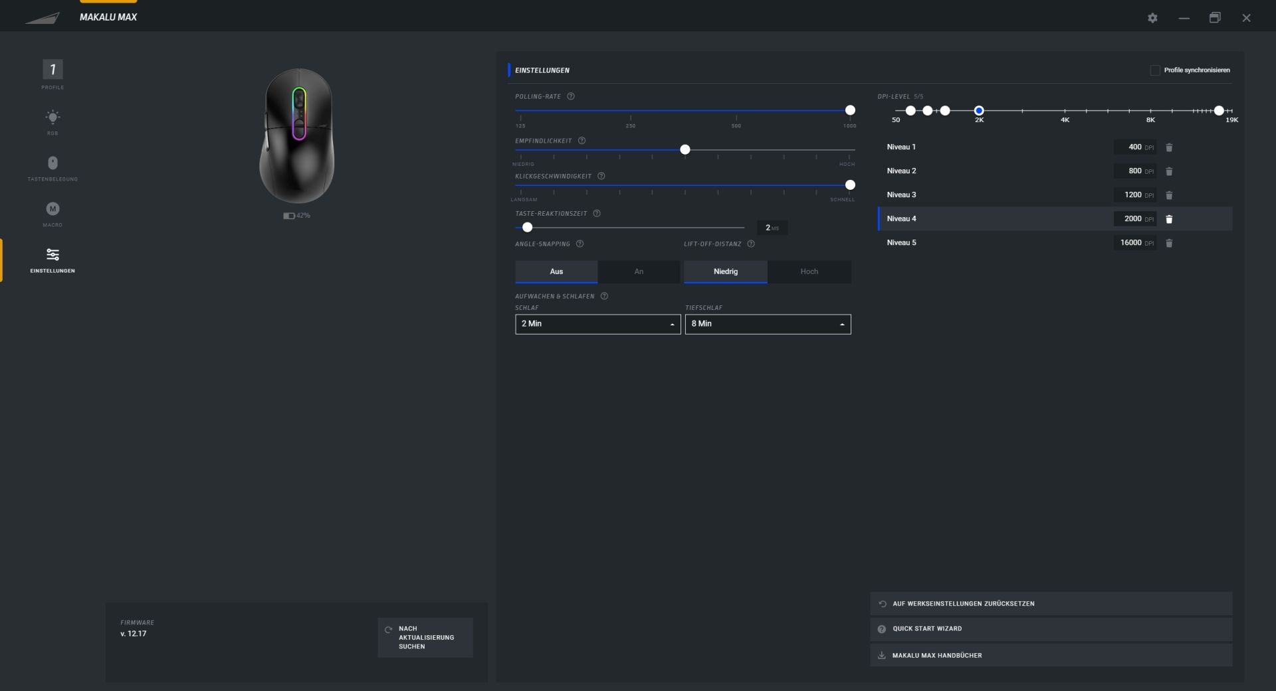
Task: Click the Lift-Off-Distanz help icon
Action: [751, 244]
